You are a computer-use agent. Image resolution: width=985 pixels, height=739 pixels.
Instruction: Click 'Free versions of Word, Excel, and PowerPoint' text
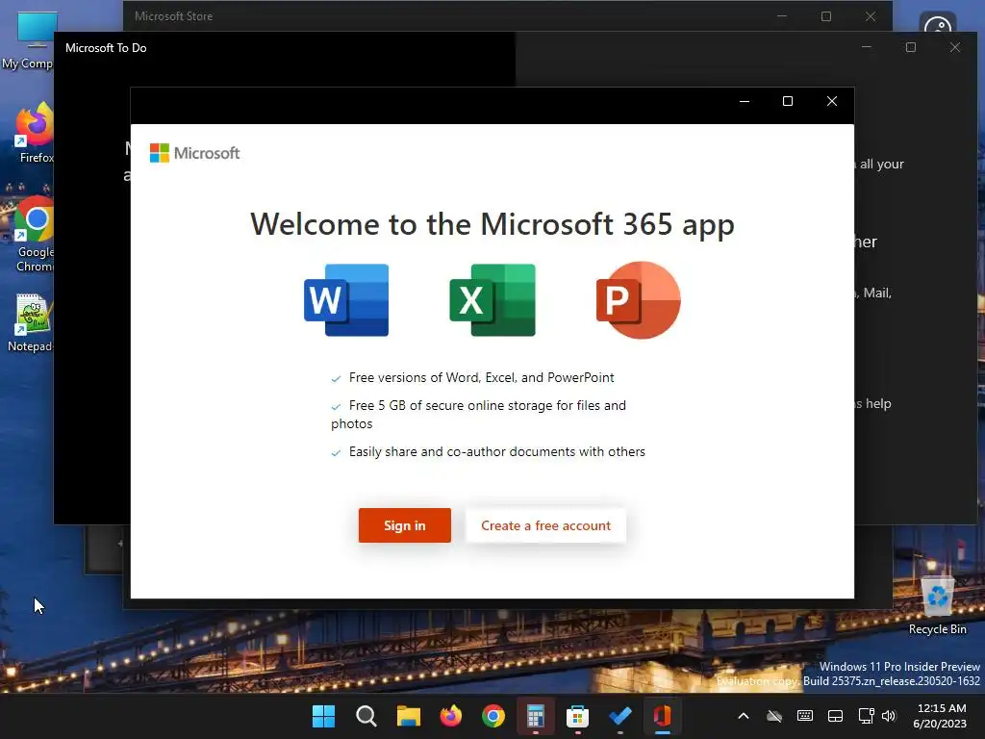pyautogui.click(x=481, y=377)
